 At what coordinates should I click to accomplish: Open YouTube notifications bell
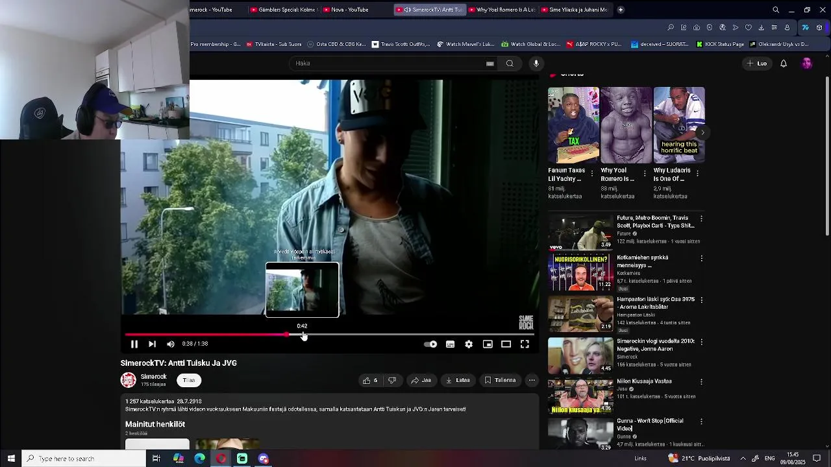(x=784, y=64)
